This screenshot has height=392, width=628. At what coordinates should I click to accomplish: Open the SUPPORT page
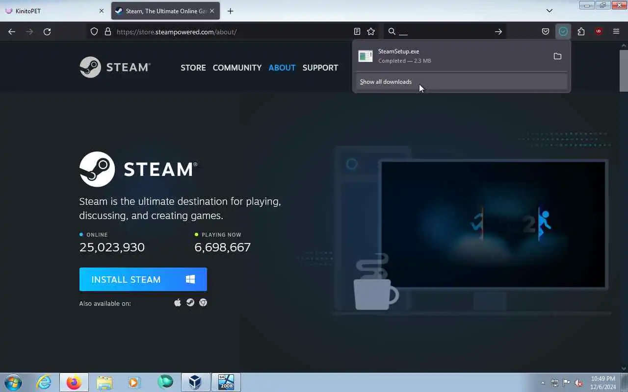coord(320,68)
